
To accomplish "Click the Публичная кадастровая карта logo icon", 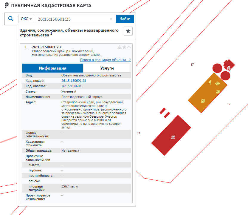I will point(7,5).
